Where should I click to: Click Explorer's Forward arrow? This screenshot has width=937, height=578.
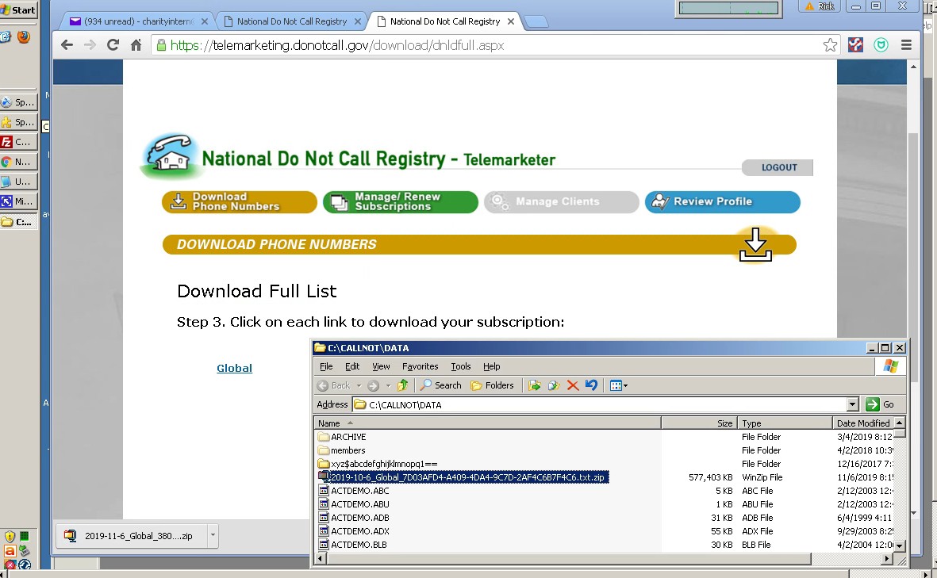point(374,386)
